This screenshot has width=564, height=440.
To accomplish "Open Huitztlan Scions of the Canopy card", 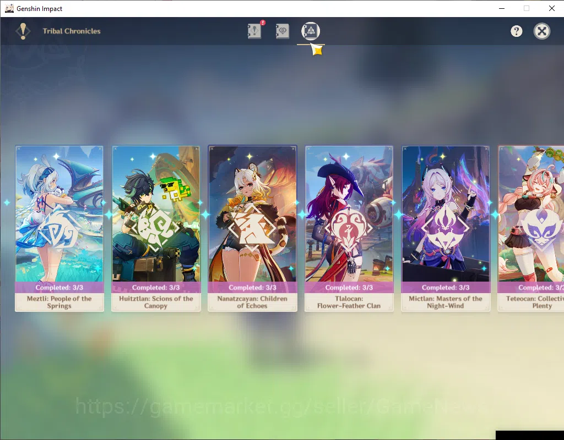I will tap(156, 228).
